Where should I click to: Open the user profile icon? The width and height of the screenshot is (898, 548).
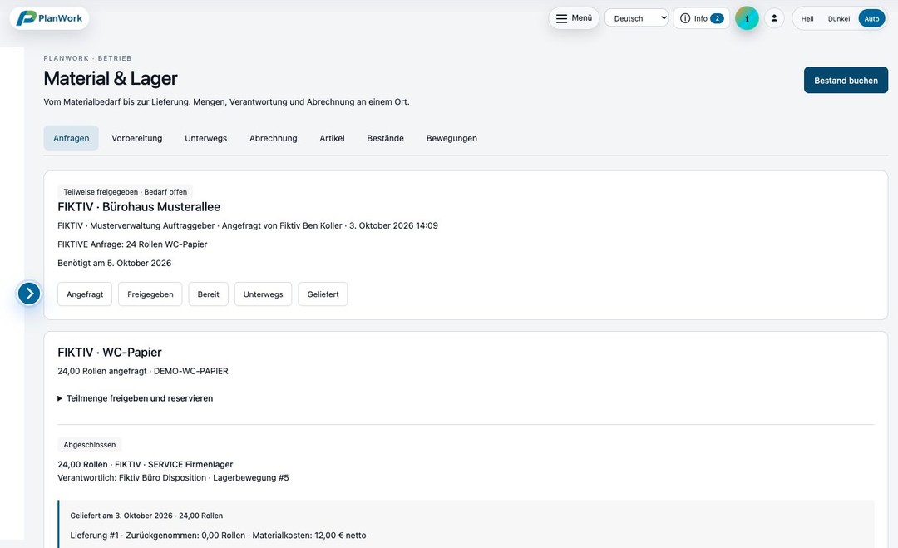[774, 18]
